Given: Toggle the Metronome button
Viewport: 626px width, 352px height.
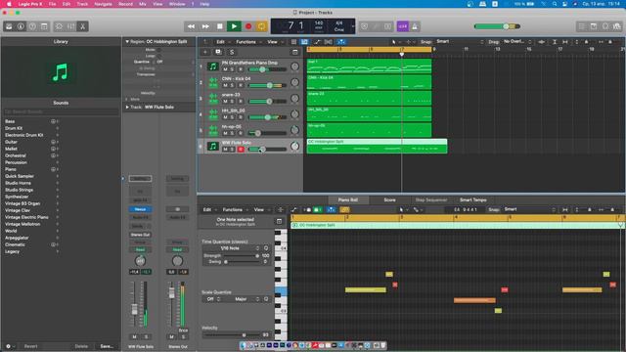Looking at the screenshot, I should tap(415, 26).
